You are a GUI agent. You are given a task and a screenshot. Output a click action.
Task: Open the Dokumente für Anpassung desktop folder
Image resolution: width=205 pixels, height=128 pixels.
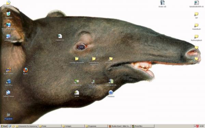coord(94,59)
